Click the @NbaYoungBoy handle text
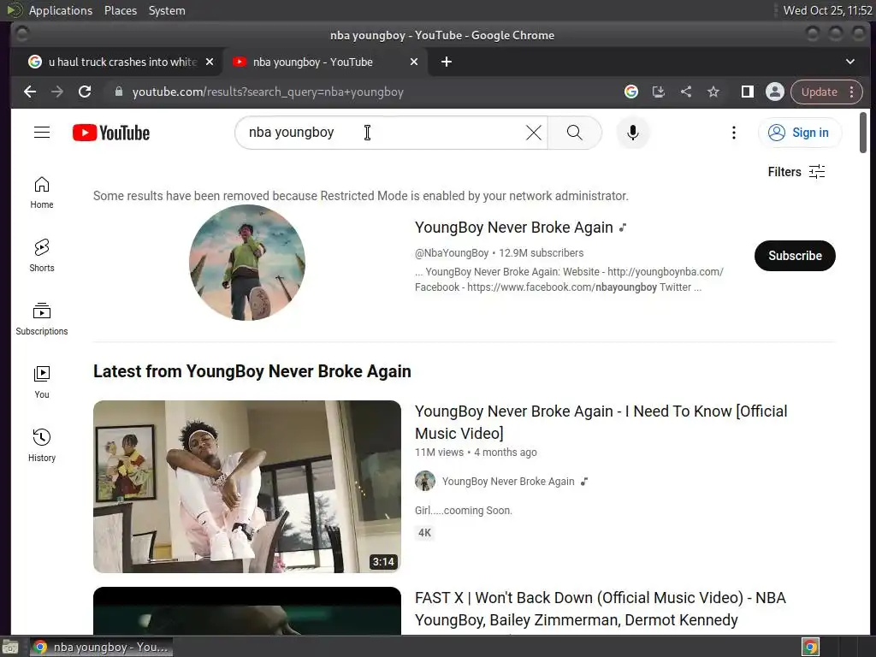876x657 pixels. (452, 253)
